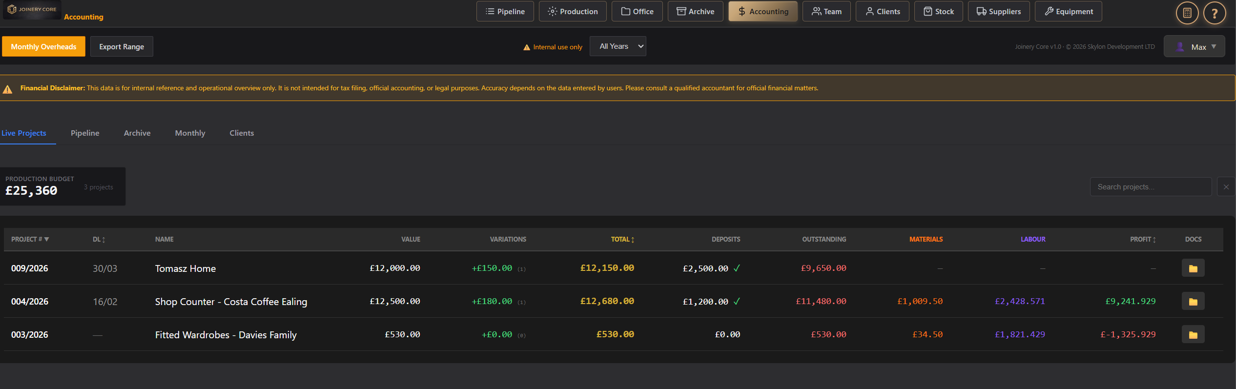The height and width of the screenshot is (389, 1236).
Task: Switch to the Monthly tab
Action: (x=190, y=133)
